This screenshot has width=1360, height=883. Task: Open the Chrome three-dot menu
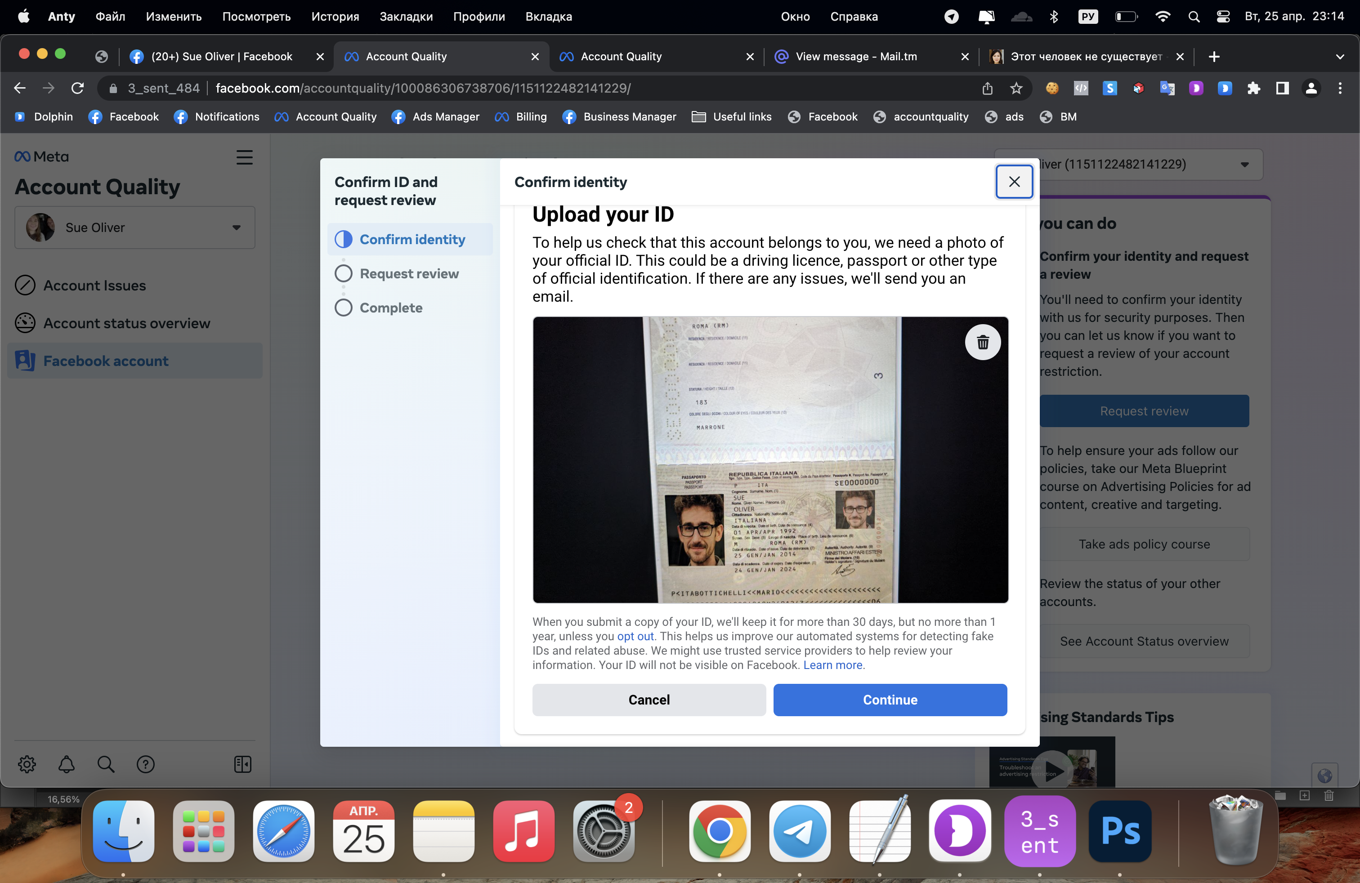coord(1339,88)
